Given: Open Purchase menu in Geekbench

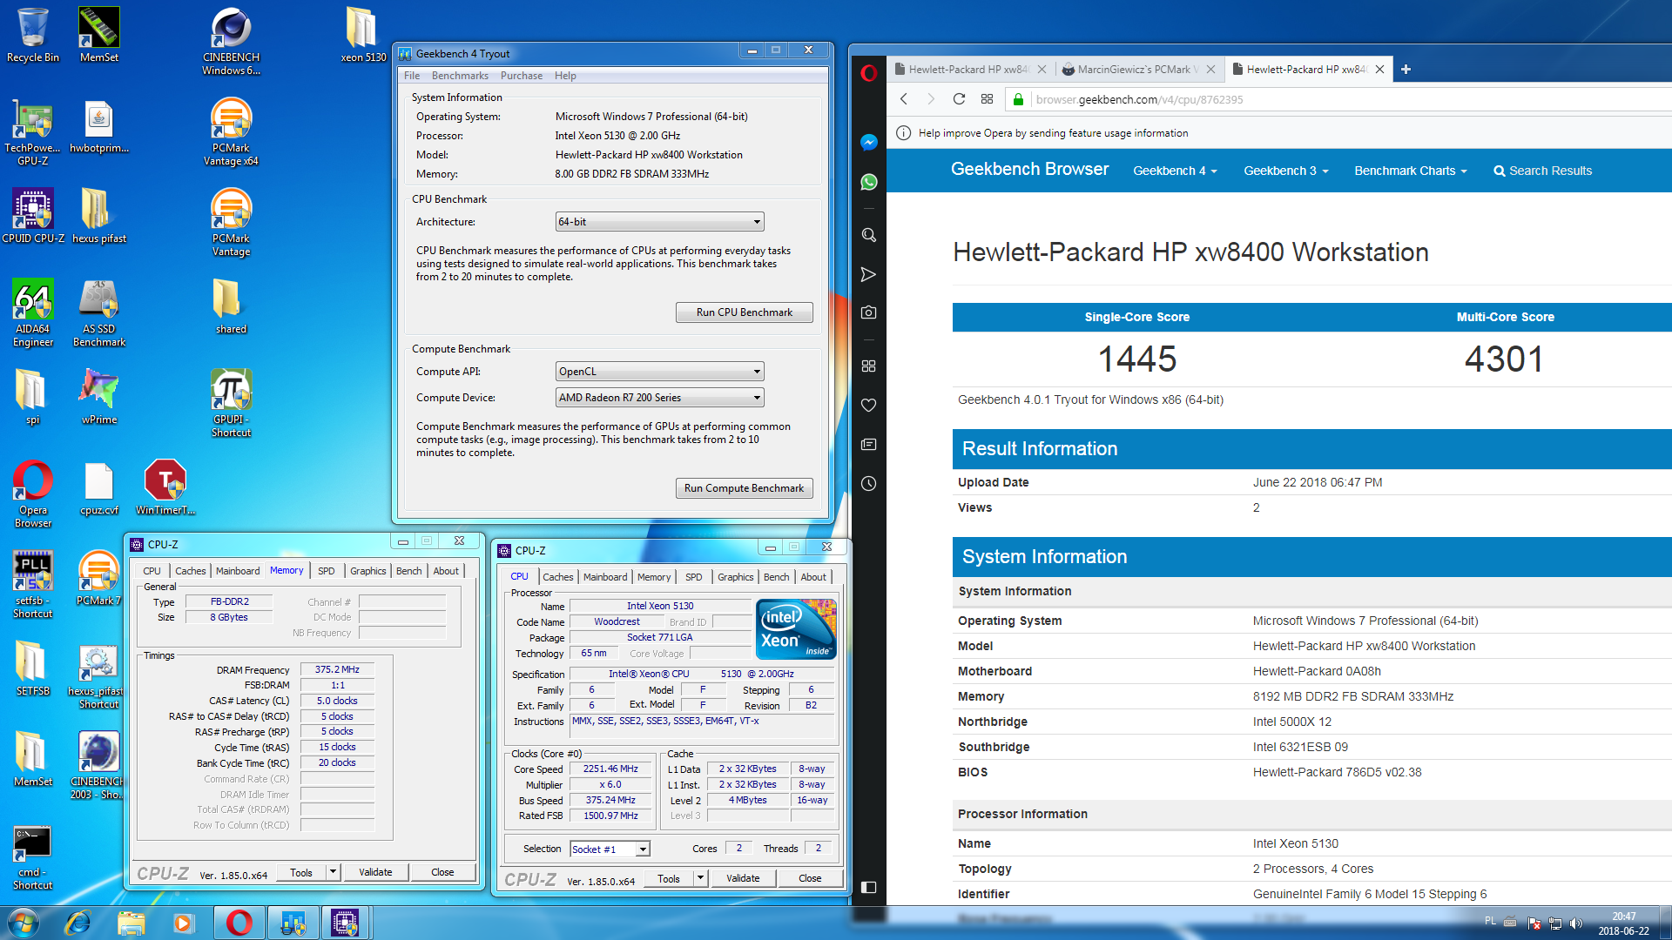Looking at the screenshot, I should pos(522,76).
